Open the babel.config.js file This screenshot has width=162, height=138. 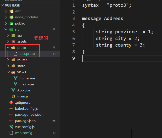(26, 109)
